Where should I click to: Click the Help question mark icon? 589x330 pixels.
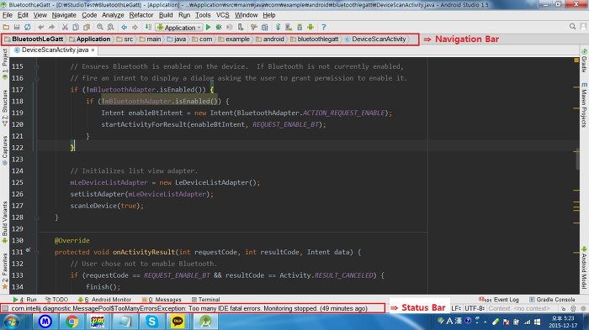coord(323,27)
